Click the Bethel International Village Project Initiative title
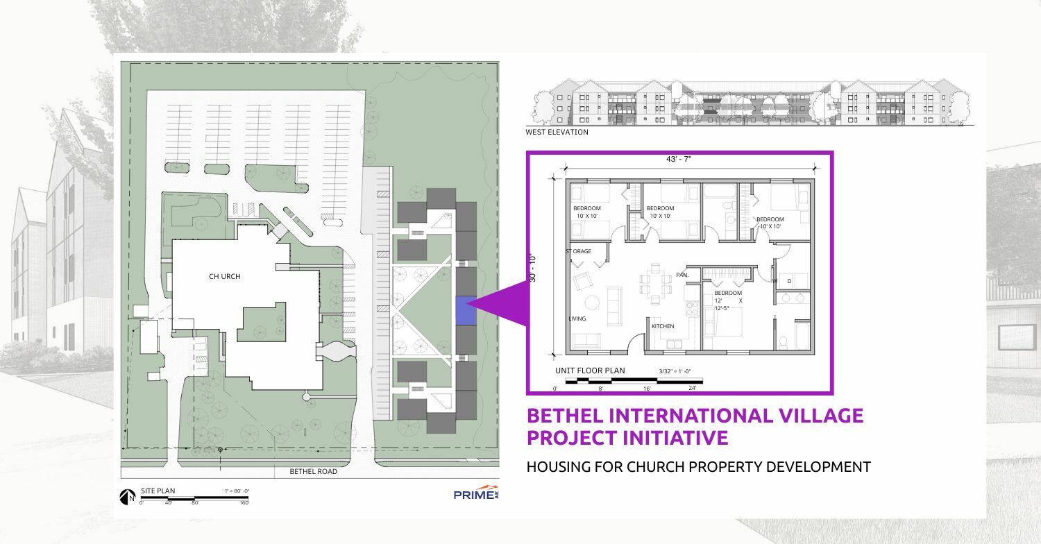 [x=695, y=427]
